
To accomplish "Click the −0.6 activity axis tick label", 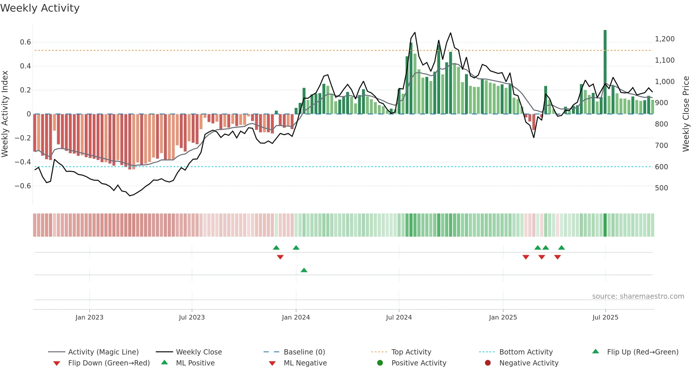I will click(x=23, y=186).
